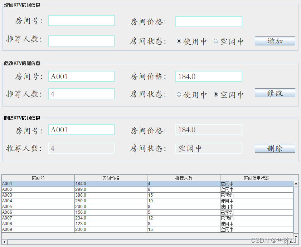Image resolution: width=301 pixels, height=247 pixels.
Task: Click 房间号 field A001 in delete section
Action: click(x=81, y=130)
